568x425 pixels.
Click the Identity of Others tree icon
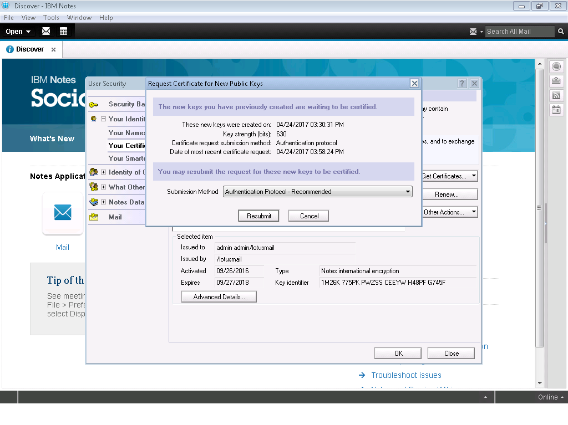point(93,172)
